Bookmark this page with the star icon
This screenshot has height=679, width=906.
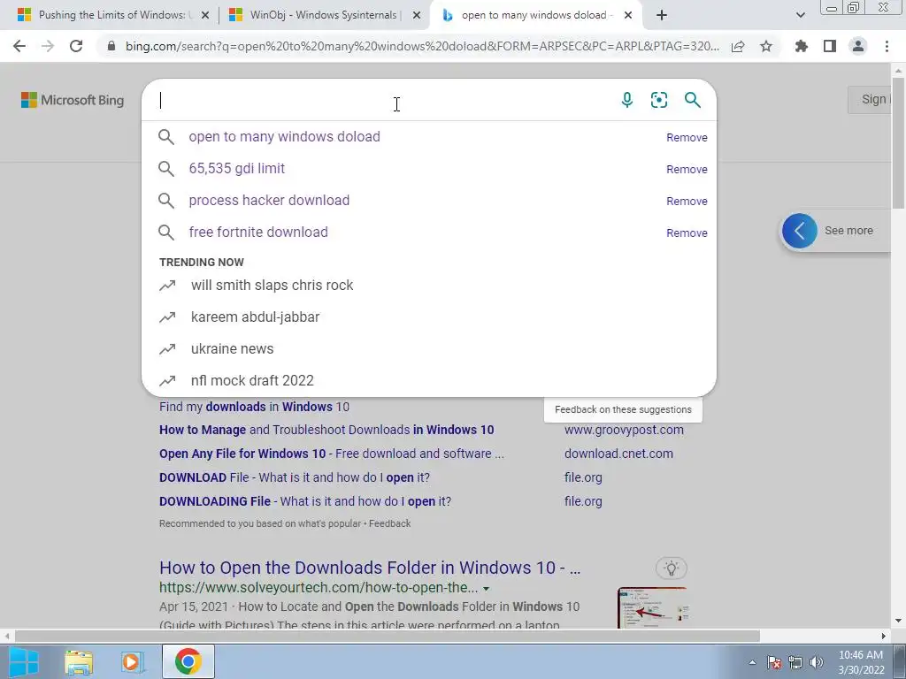point(766,46)
